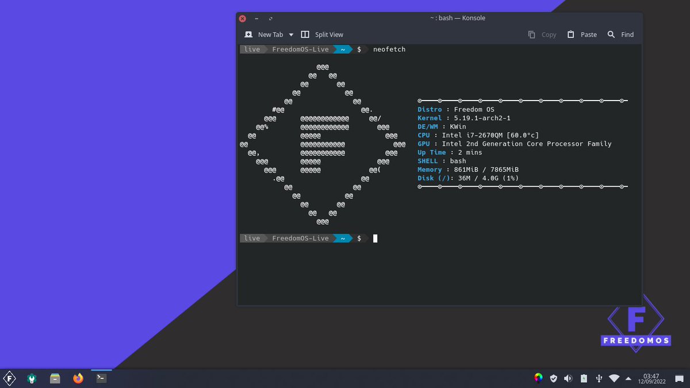Paste clipboard using the Paste button
This screenshot has height=388, width=690.
[582, 34]
